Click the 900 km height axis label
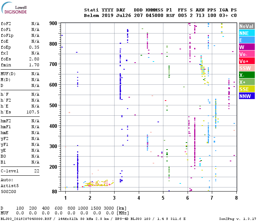This screenshot has height=221, width=257. click(x=53, y=23)
